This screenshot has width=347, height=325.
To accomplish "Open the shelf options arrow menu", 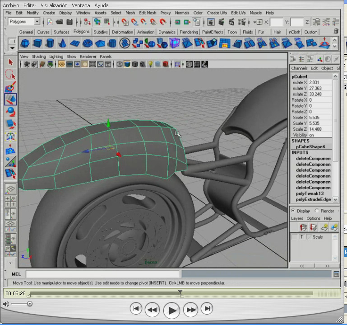I will [x=12, y=48].
